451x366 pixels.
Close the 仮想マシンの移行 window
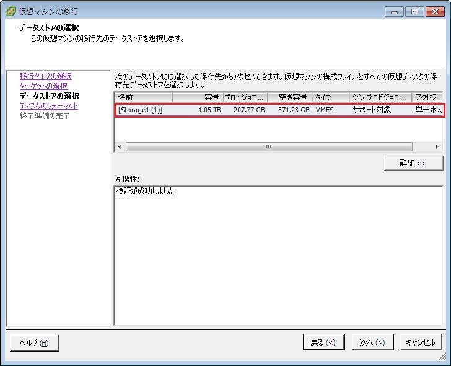pos(435,12)
